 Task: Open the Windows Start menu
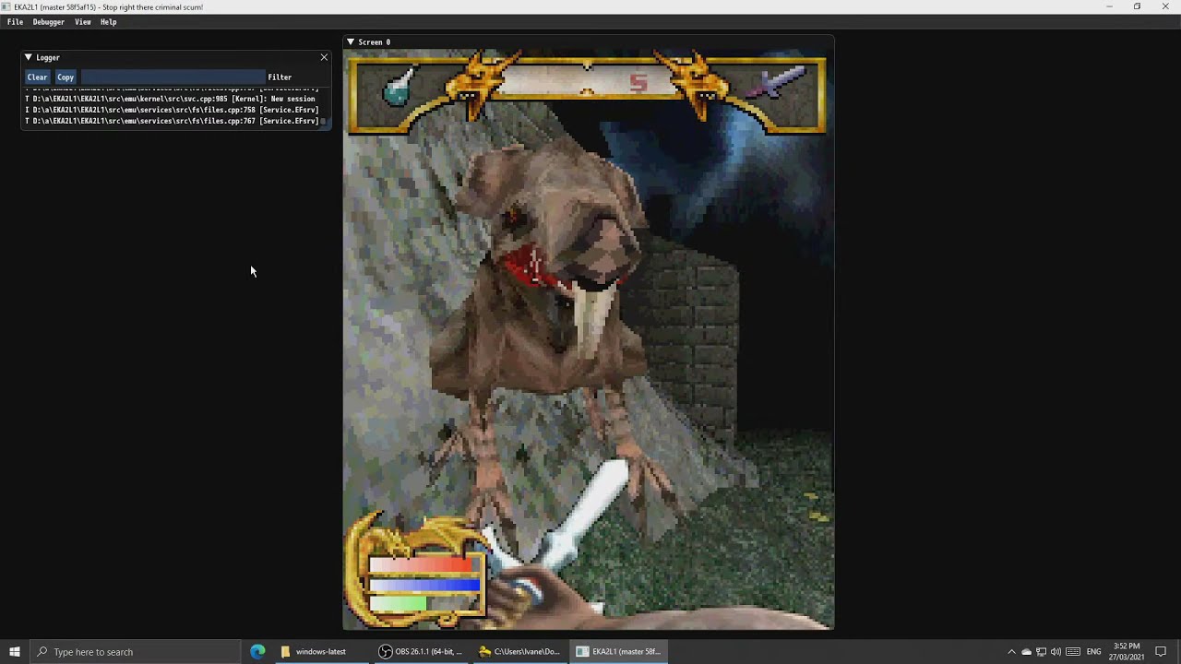click(x=15, y=651)
